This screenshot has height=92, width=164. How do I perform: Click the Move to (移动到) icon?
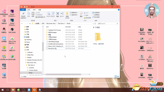(x=48, y=14)
